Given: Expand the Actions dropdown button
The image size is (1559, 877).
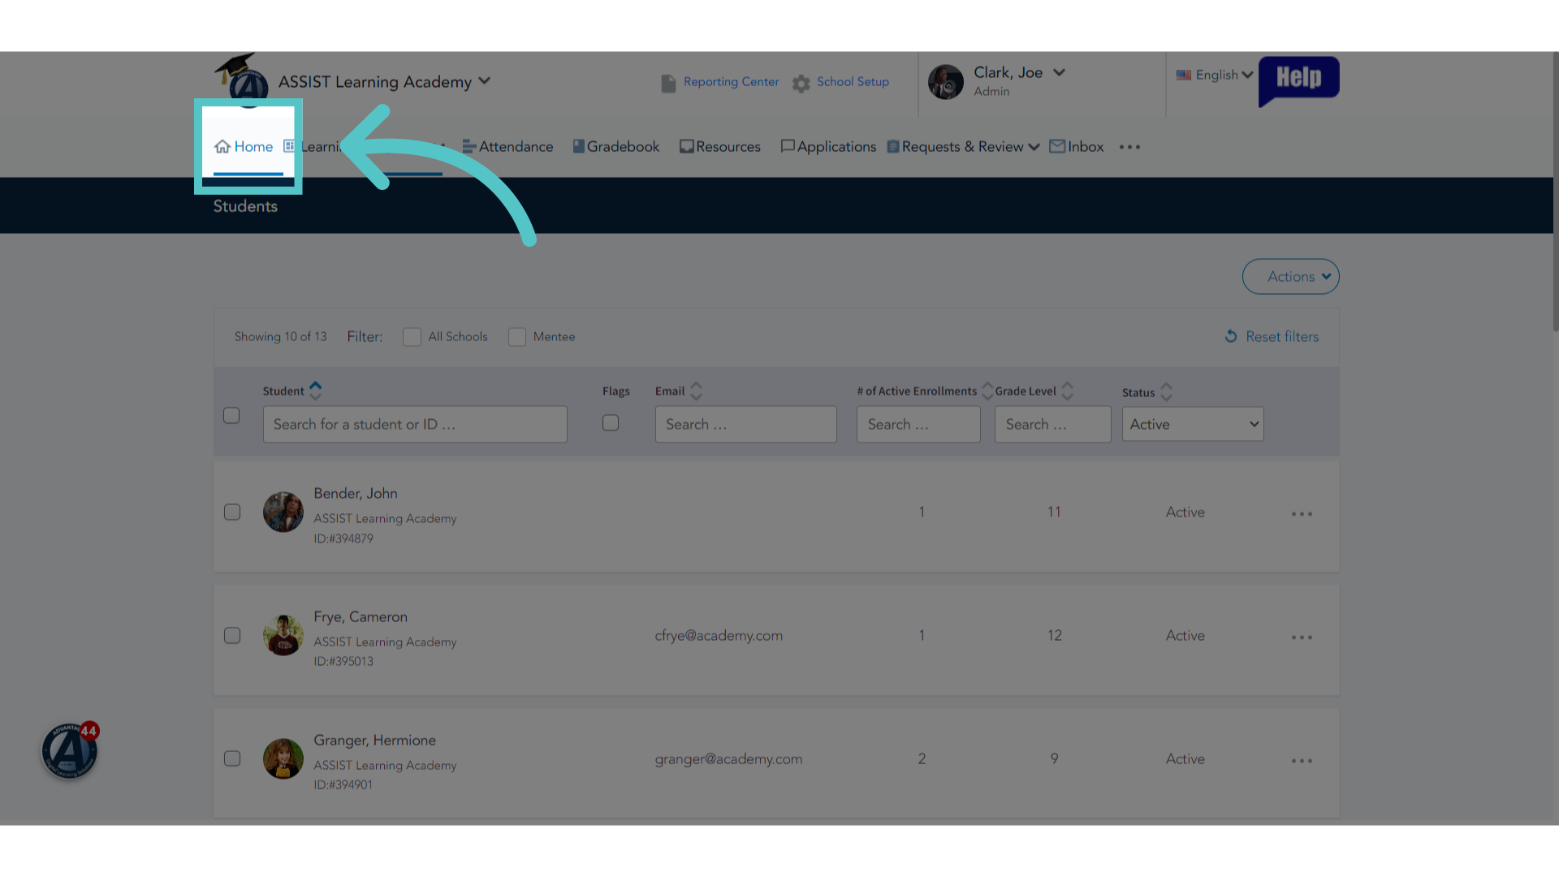Looking at the screenshot, I should tap(1290, 277).
